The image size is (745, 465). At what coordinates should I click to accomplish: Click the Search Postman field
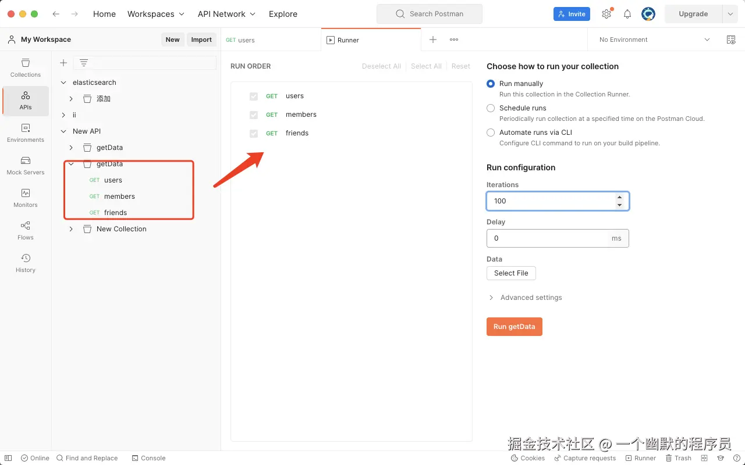(x=430, y=14)
